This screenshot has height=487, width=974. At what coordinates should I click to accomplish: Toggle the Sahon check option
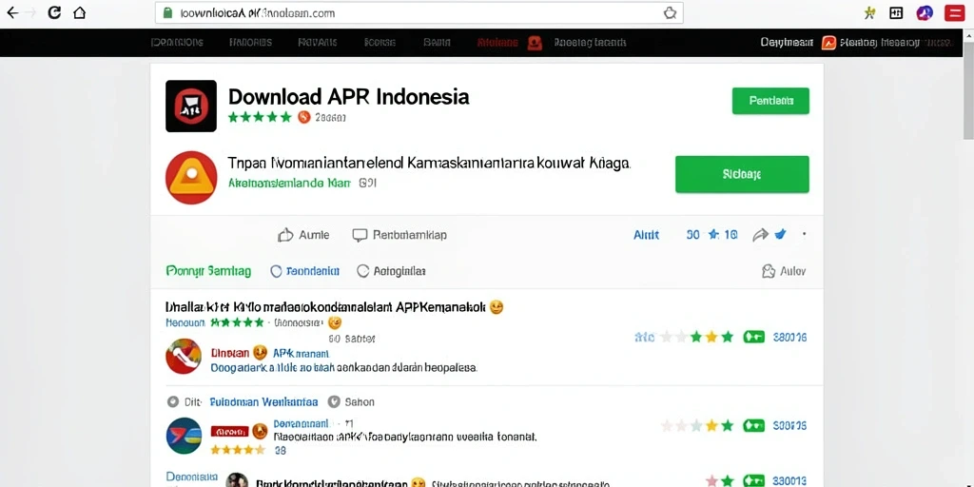(334, 402)
